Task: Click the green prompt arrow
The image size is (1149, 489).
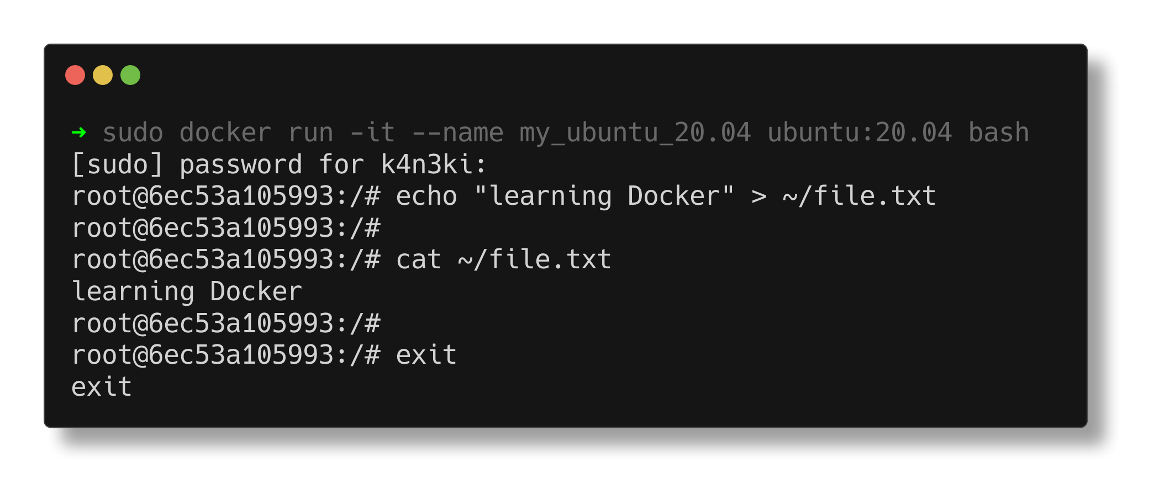Action: (x=79, y=132)
